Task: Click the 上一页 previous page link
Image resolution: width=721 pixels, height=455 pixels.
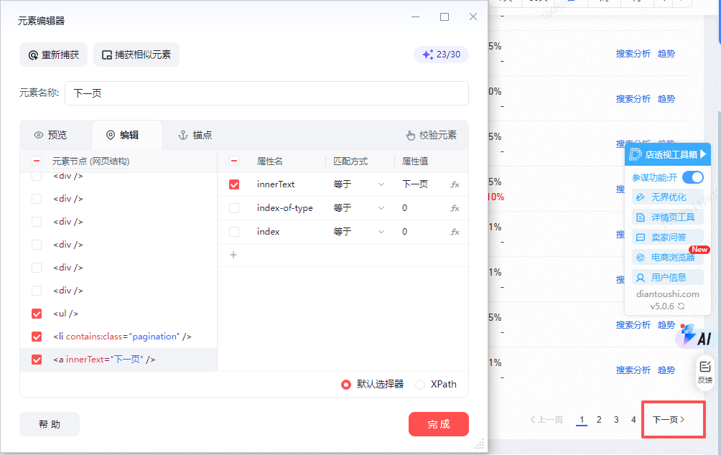Action: [546, 420]
